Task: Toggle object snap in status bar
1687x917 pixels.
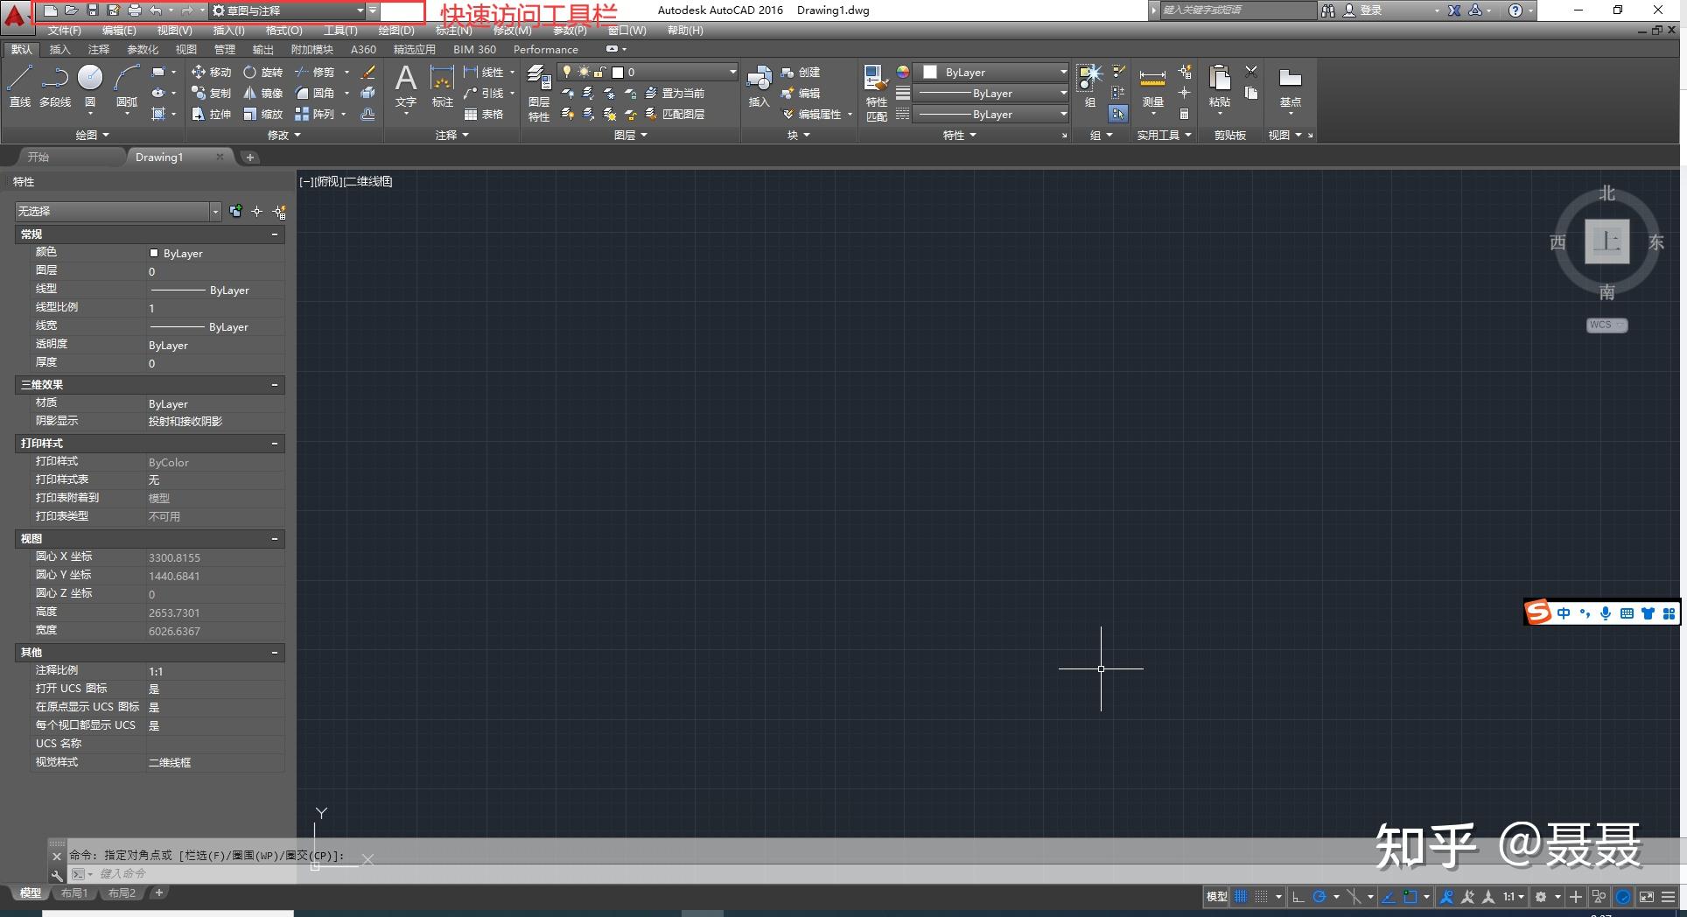Action: point(1410,897)
